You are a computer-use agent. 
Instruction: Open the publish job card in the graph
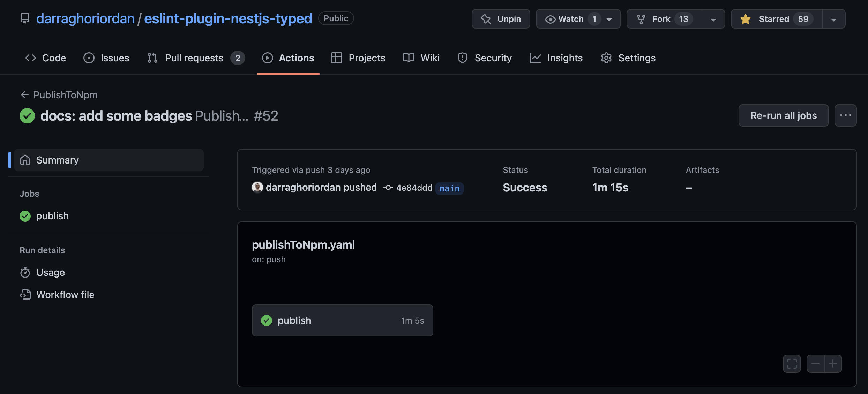coord(342,320)
